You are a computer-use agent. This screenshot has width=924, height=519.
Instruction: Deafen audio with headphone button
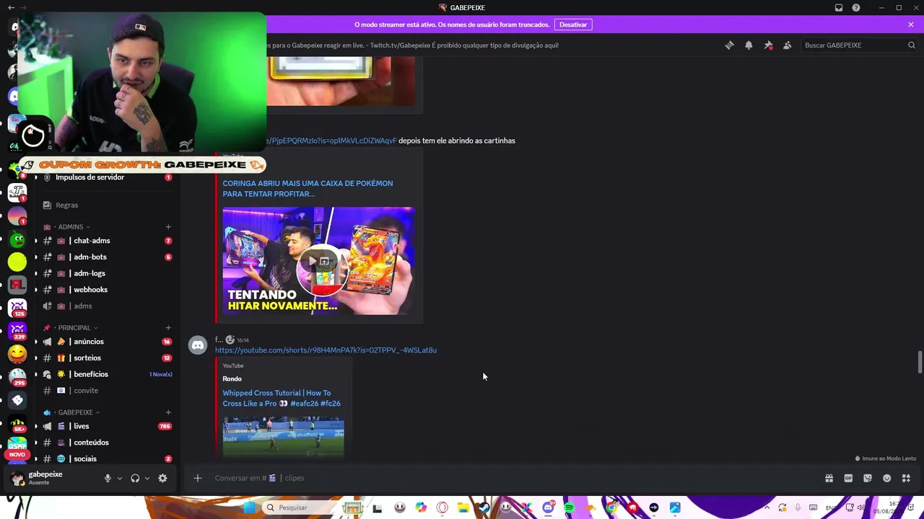(x=135, y=478)
